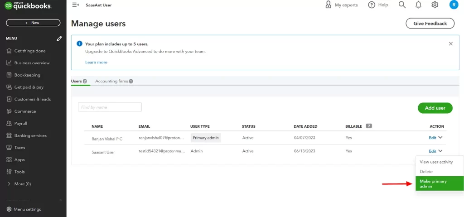This screenshot has height=217, width=464.
Task: Click the Find by name field
Action: coord(110,107)
